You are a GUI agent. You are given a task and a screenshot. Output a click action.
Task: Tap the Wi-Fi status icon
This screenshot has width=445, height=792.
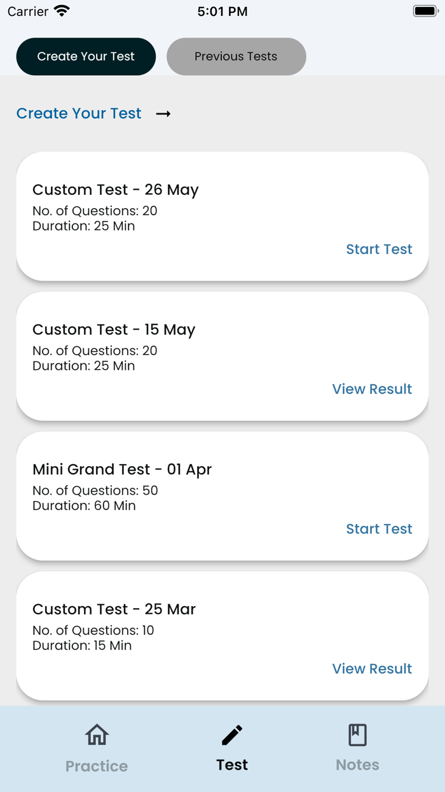point(62,11)
